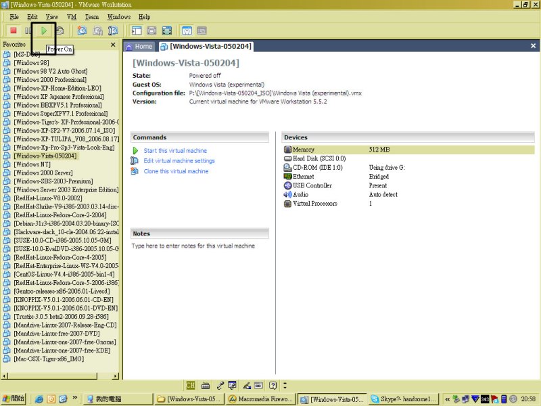Select the Memory device row
This screenshot has height=406, width=541.
[408, 150]
